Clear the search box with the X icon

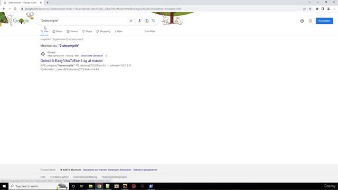click(131, 21)
